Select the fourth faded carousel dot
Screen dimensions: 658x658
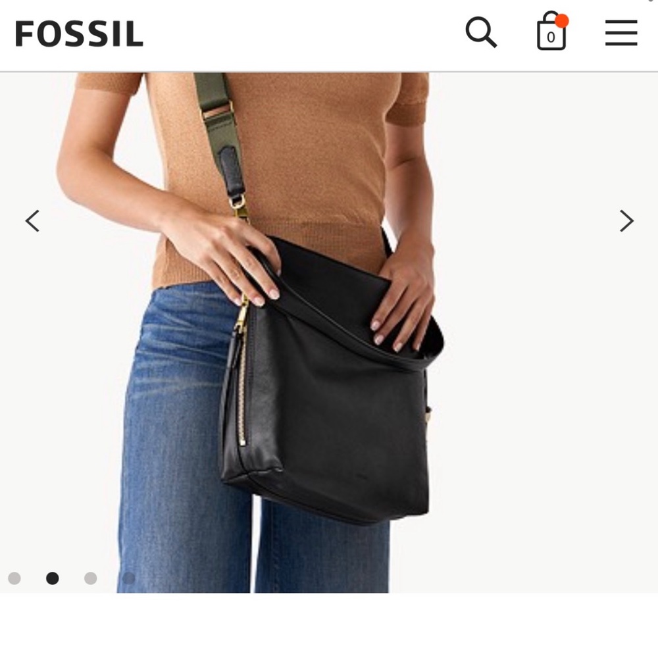click(128, 578)
